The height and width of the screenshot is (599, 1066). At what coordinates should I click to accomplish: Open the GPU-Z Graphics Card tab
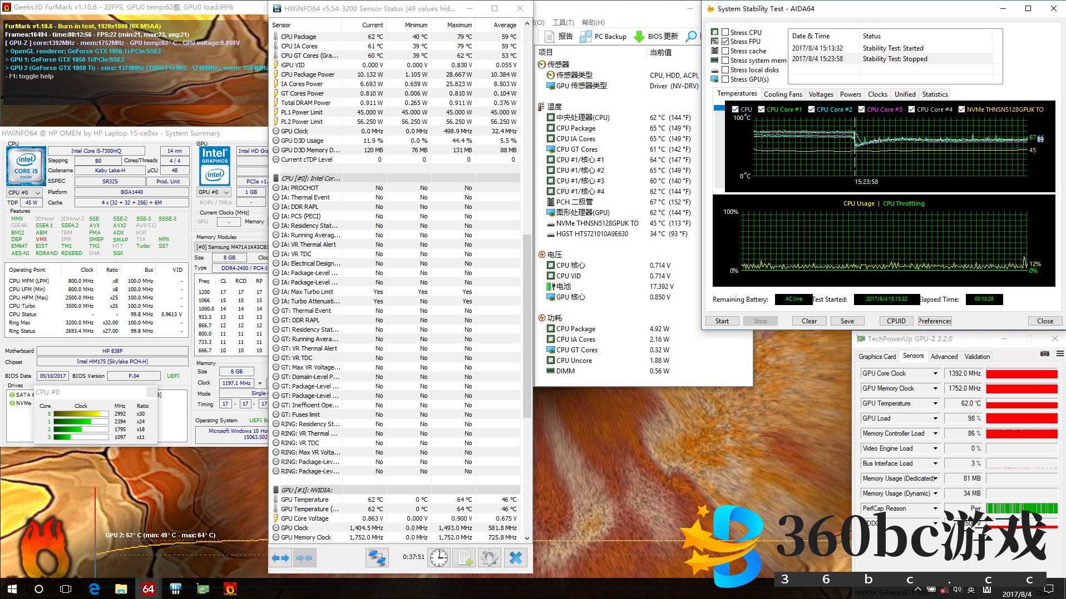pos(877,357)
